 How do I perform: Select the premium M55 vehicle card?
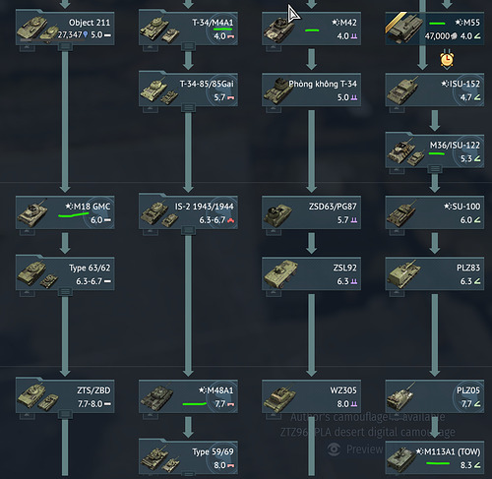pyautogui.click(x=435, y=29)
